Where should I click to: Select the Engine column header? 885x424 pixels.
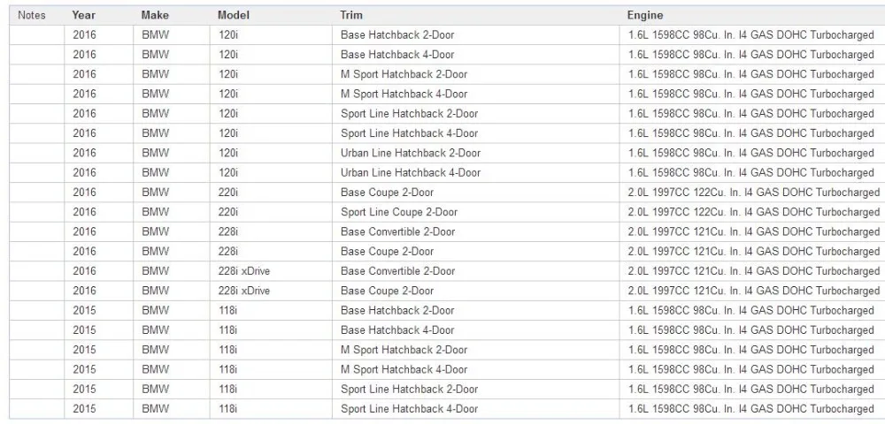pos(645,15)
